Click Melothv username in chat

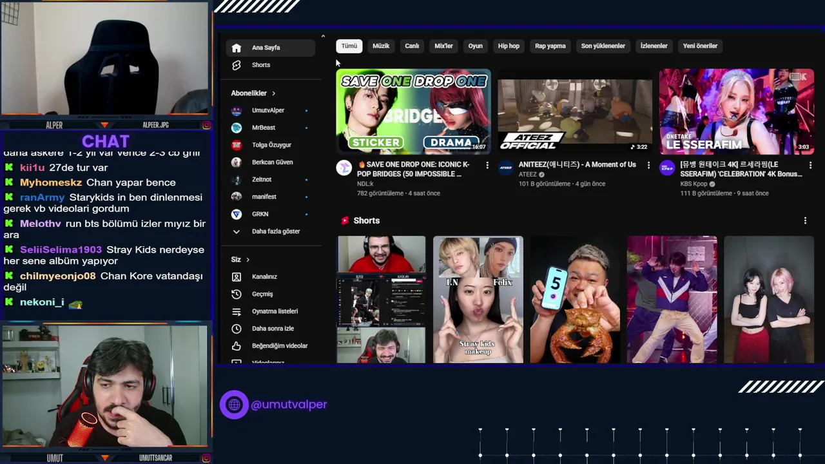point(40,224)
